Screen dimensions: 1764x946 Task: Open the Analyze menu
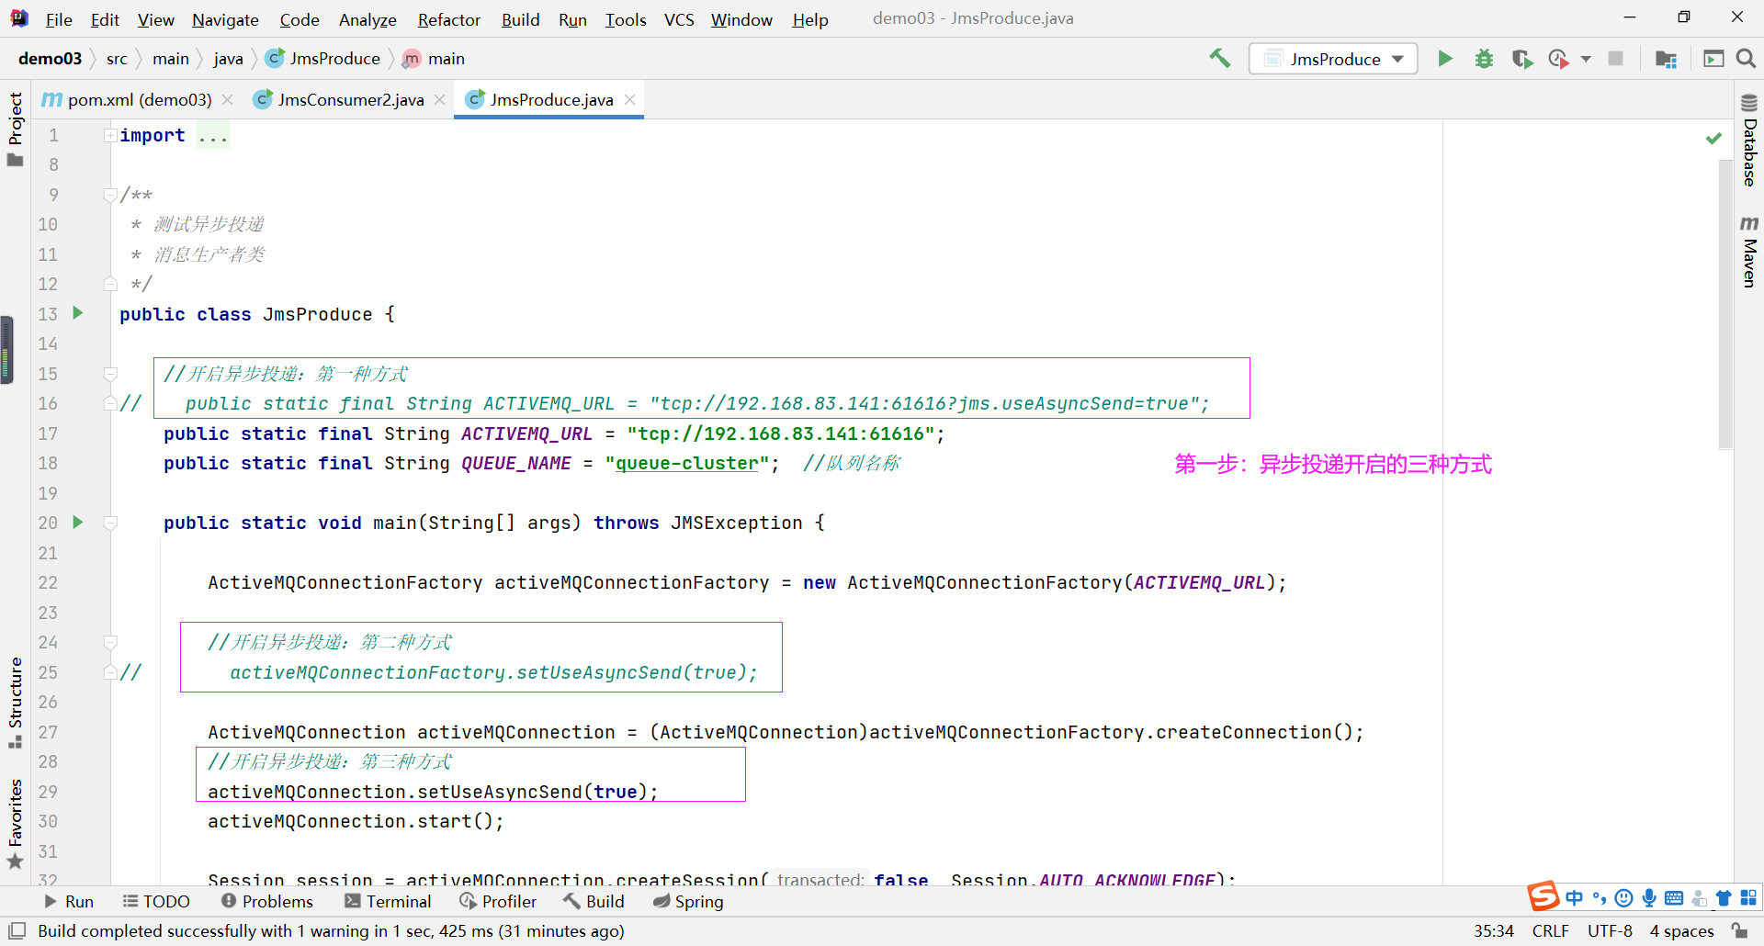367,19
